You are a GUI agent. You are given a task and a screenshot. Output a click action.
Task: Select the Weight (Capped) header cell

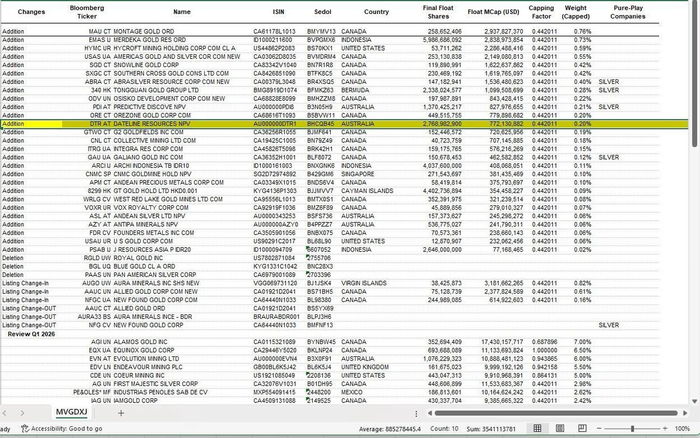point(576,12)
